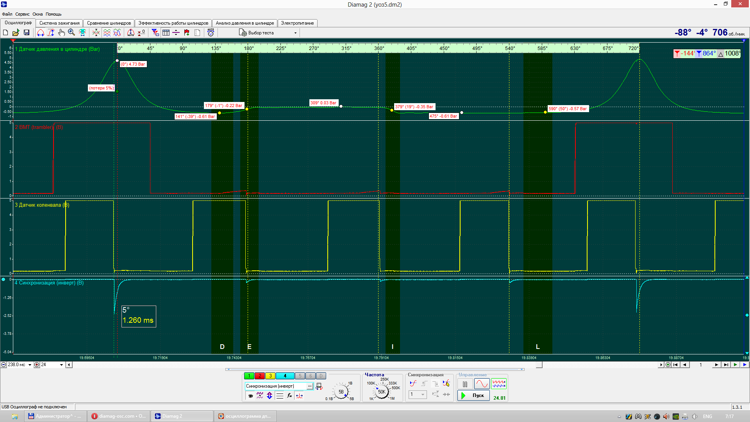Open the sync channel dropdown showing 1
The height and width of the screenshot is (422, 750).
tap(418, 395)
